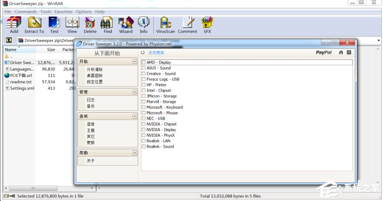Check the AMD - Display checkbox
This screenshot has height=201, width=383.
point(144,63)
